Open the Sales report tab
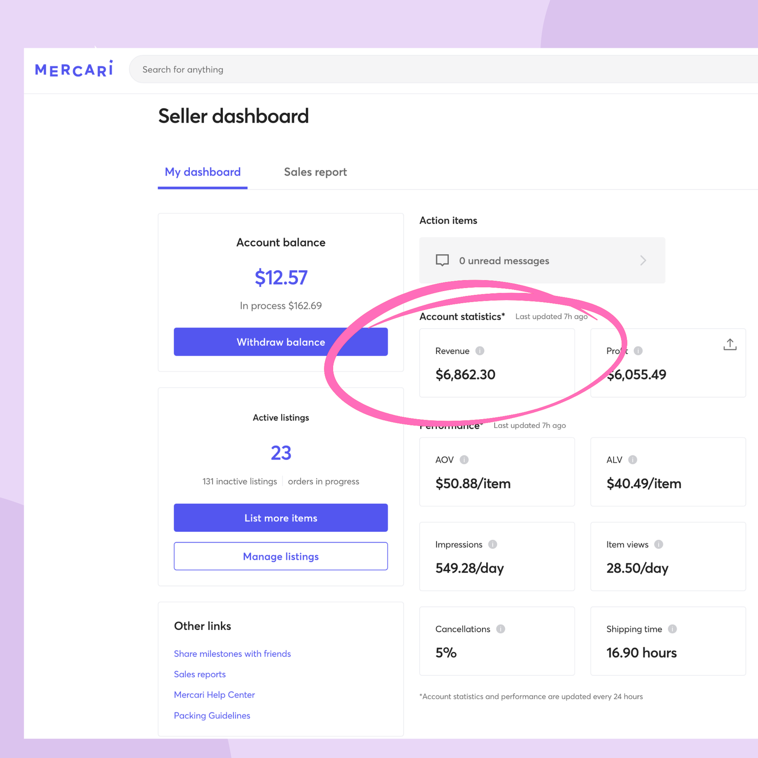This screenshot has height=758, width=758. [315, 172]
